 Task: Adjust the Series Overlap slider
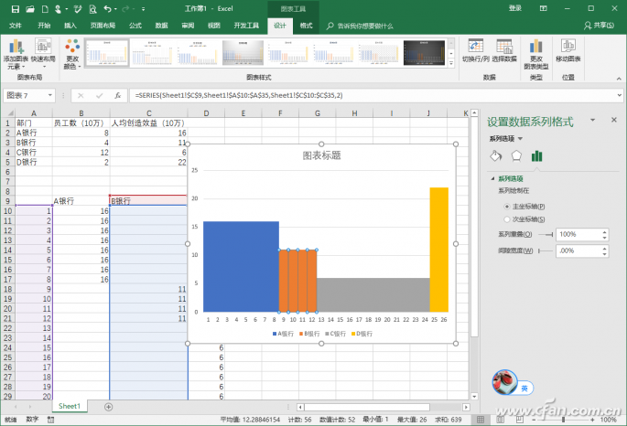pyautogui.click(x=546, y=234)
